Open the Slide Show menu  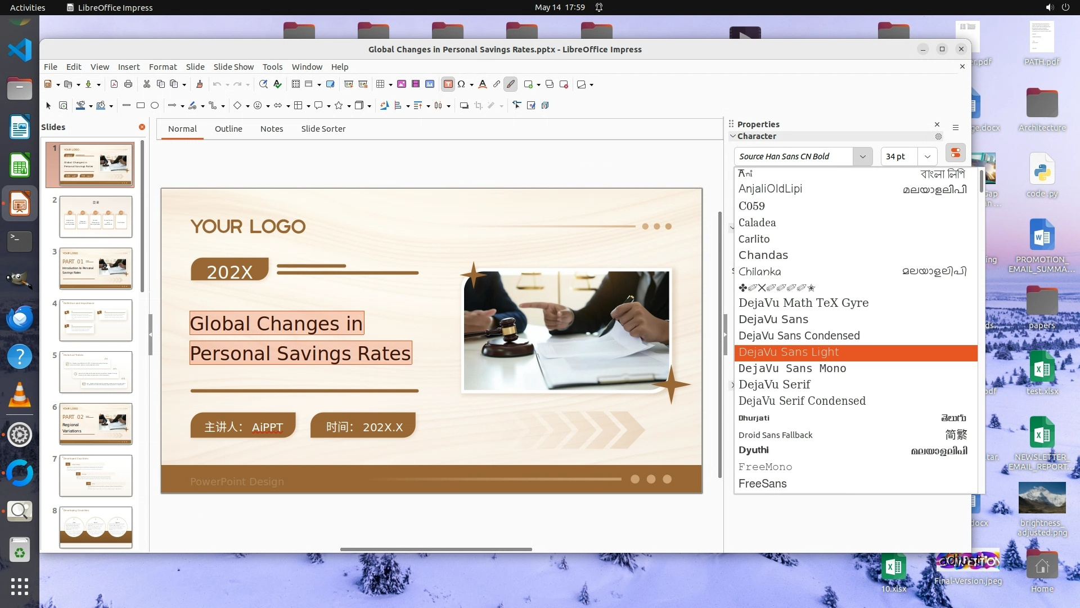(233, 66)
